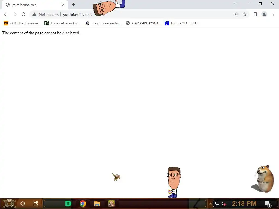The image size is (279, 209).
Task: Open the Cortana circle on taskbar
Action: (23, 204)
